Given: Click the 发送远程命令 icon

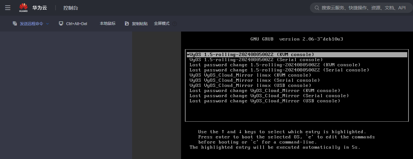Looking at the screenshot, I should tap(15, 23).
